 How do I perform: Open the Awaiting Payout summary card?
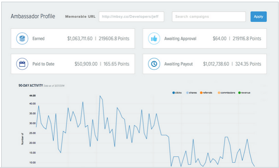[205, 64]
